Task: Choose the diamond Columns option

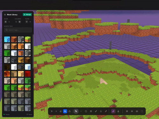Action: pos(20,22)
